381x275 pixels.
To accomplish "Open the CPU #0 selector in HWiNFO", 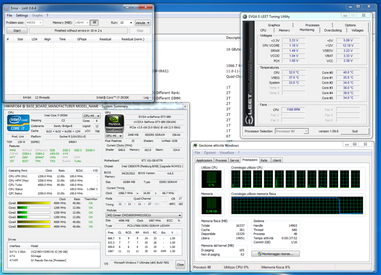I will tap(91, 116).
